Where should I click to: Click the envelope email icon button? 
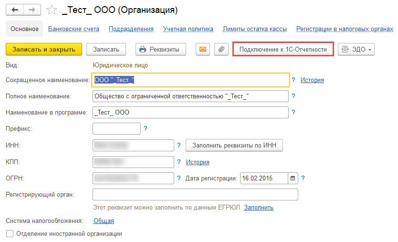click(x=203, y=49)
